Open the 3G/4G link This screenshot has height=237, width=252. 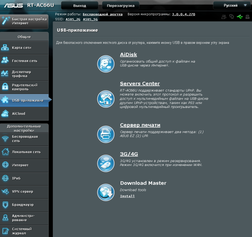[x=129, y=154]
